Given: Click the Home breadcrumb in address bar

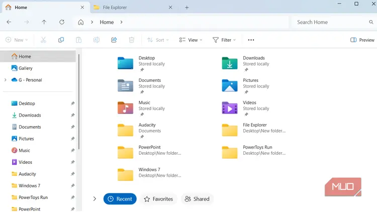Looking at the screenshot, I should [x=107, y=22].
